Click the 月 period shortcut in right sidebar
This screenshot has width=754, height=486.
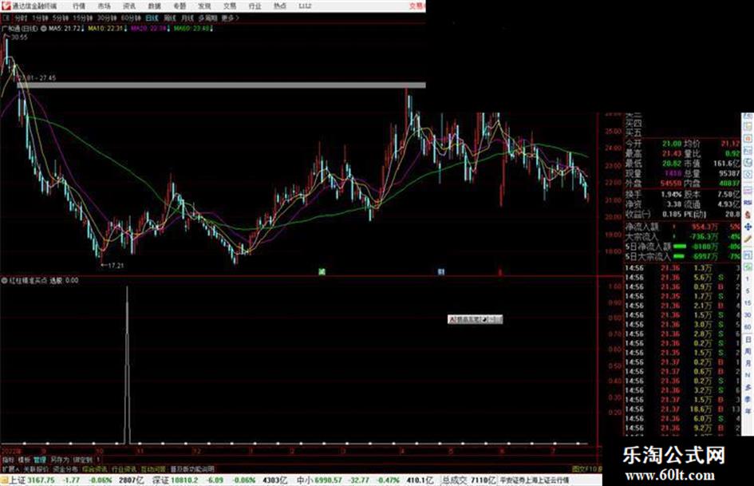click(748, 363)
